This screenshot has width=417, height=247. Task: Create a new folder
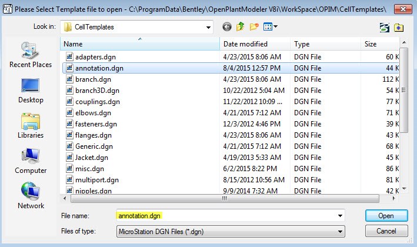tap(254, 26)
